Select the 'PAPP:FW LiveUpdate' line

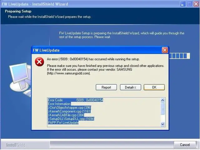(63, 122)
